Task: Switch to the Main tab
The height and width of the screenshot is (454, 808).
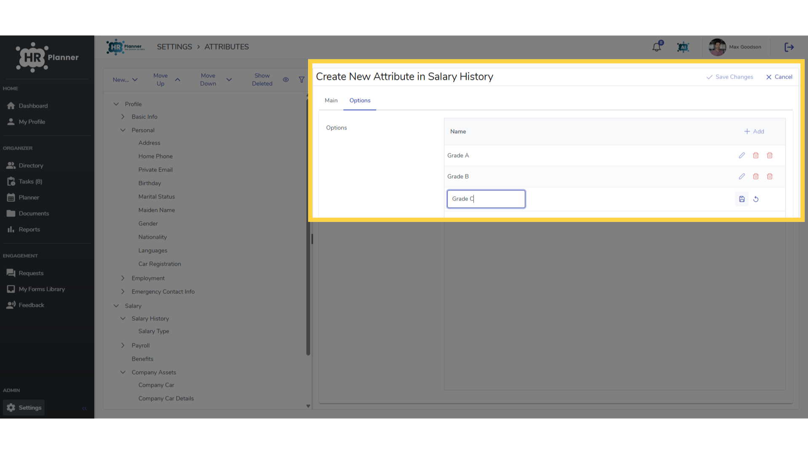Action: click(x=331, y=100)
